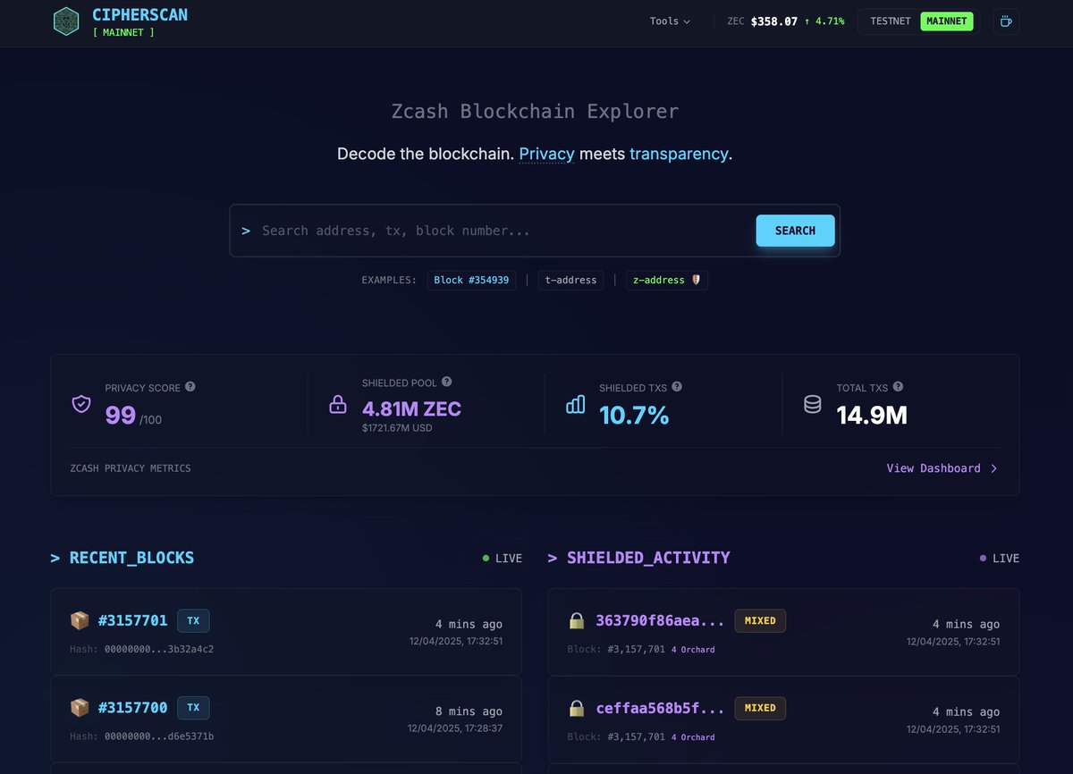Image resolution: width=1073 pixels, height=774 pixels.
Task: Click the [ MAINNET ] label under the logo
Action: coord(123,33)
